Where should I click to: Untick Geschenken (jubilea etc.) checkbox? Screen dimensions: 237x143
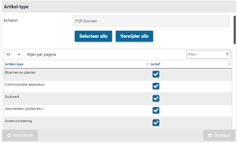pyautogui.click(x=156, y=110)
